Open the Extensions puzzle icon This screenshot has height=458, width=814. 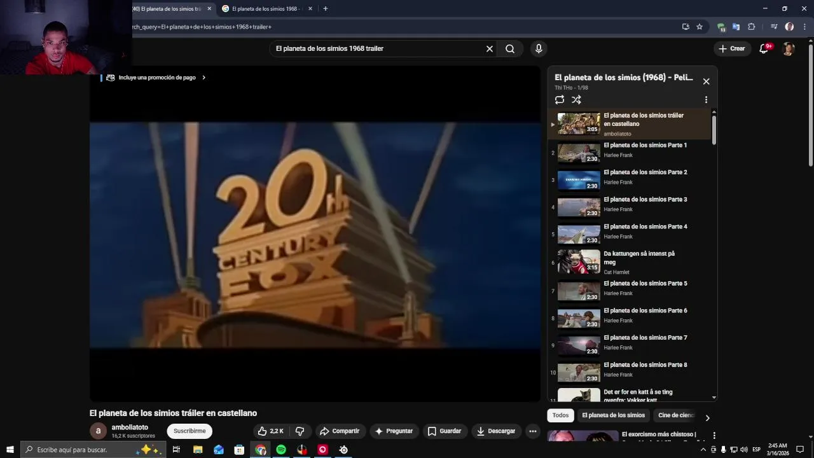click(752, 27)
